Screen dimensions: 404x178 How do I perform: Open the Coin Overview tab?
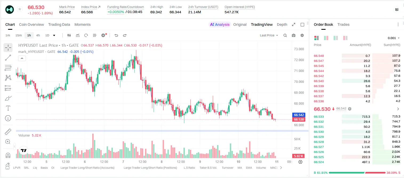coord(31,24)
